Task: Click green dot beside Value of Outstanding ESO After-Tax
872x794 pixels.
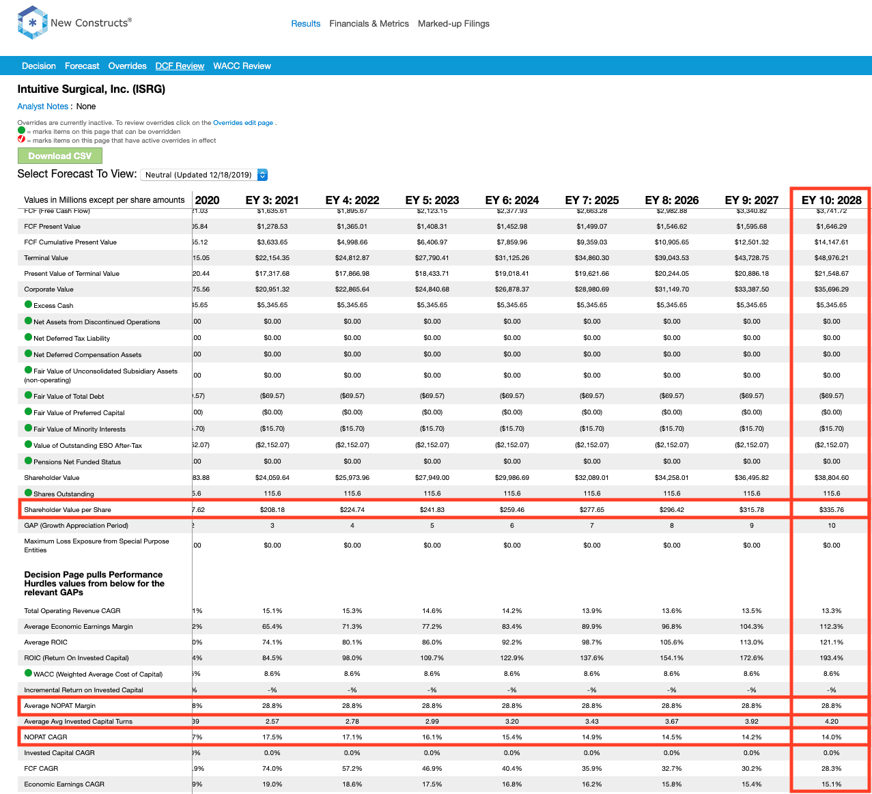Action: tap(29, 444)
